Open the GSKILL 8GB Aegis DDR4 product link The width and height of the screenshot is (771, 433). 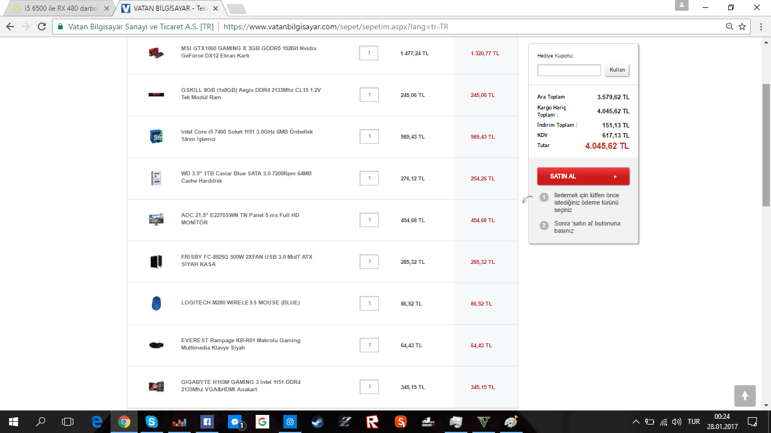[x=251, y=94]
